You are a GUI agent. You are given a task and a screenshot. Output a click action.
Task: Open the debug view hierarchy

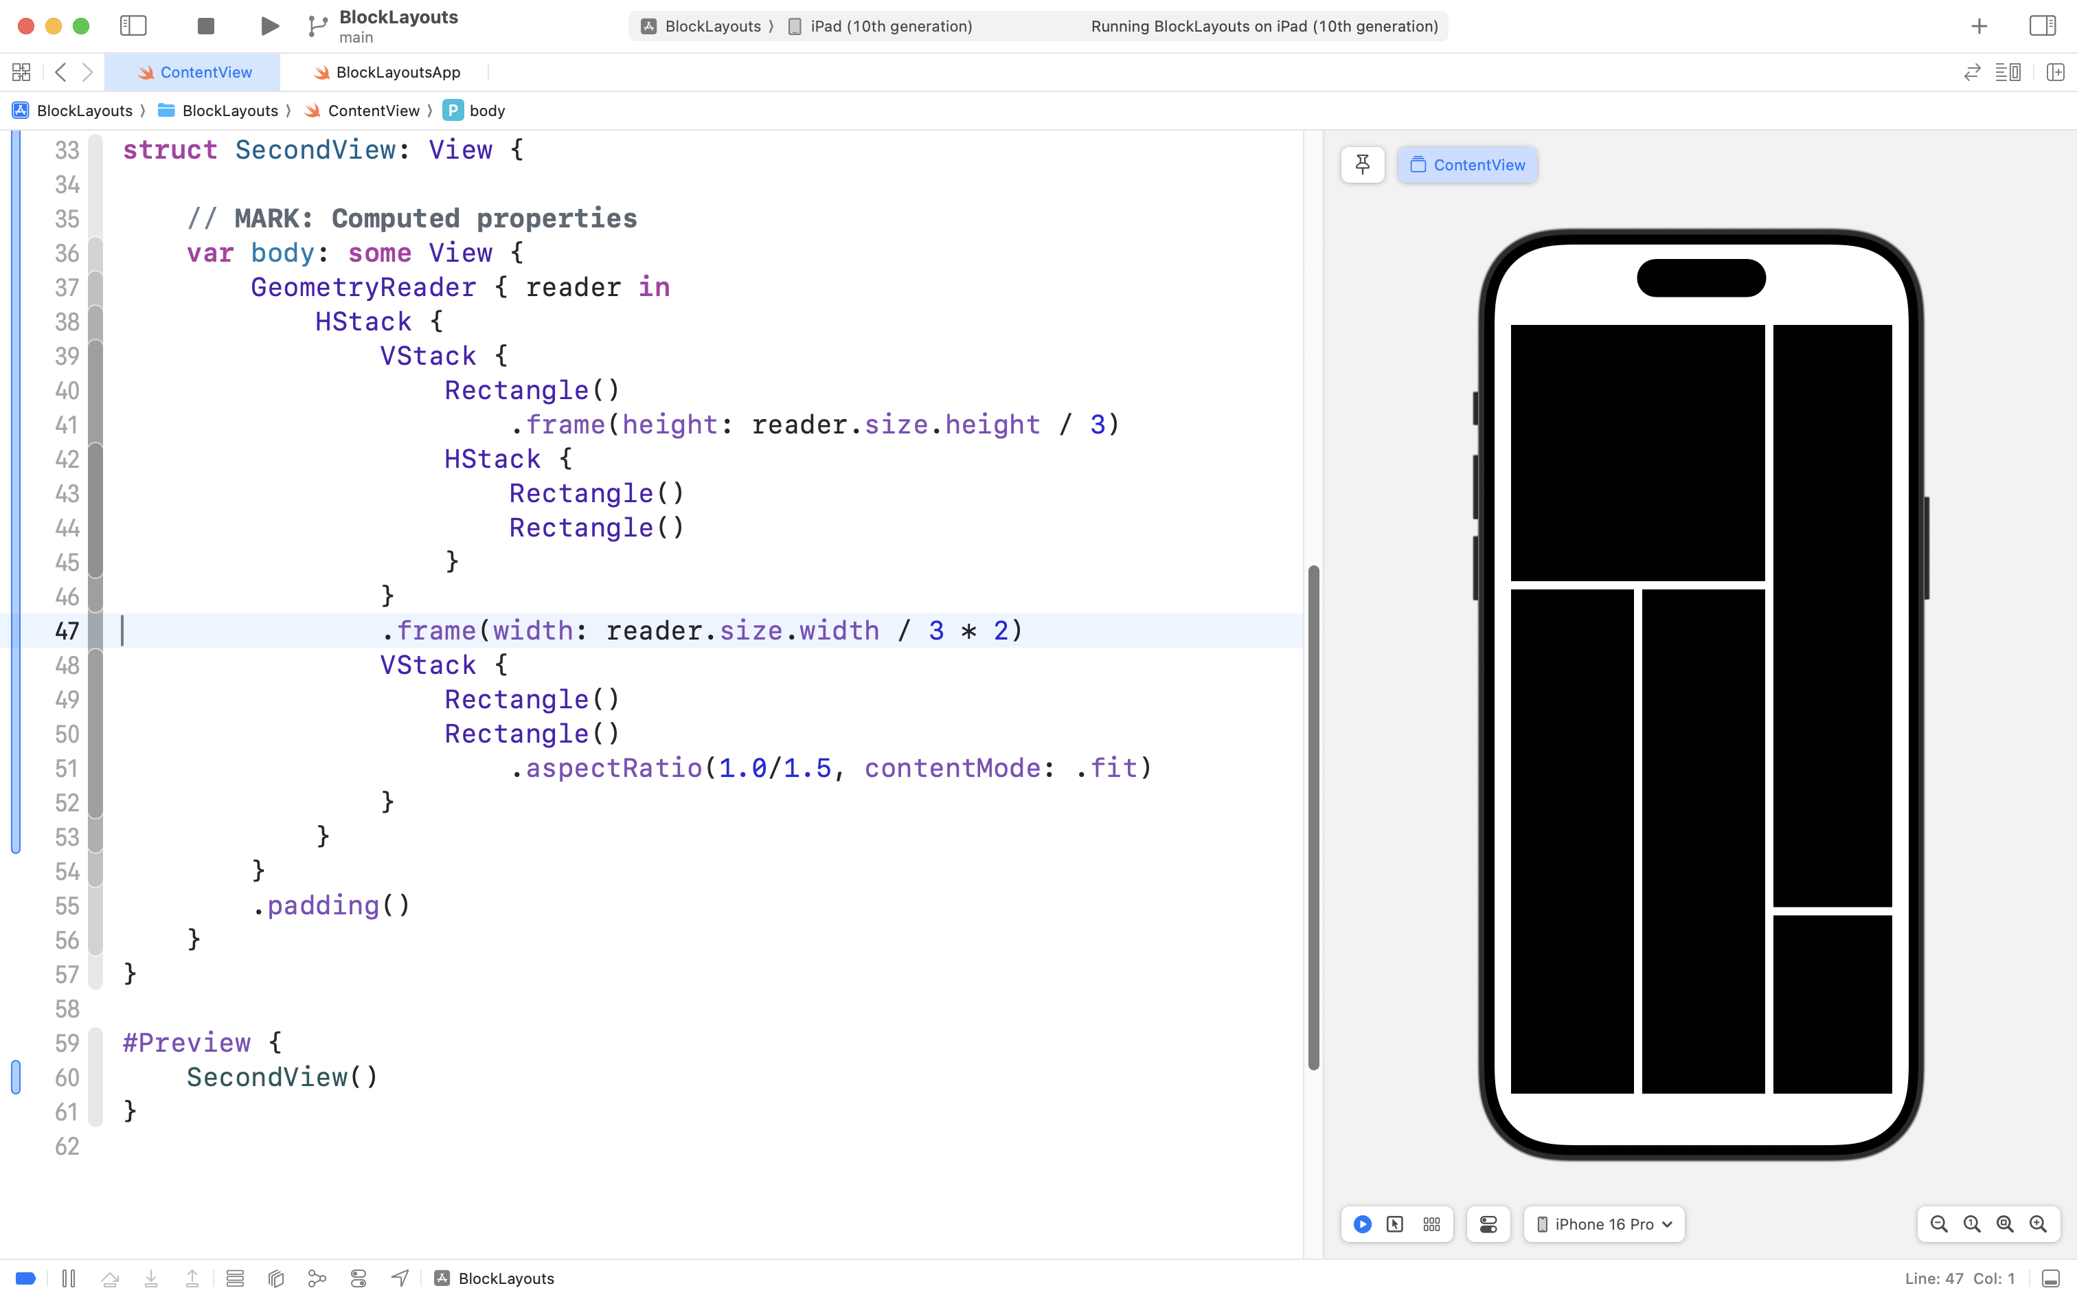tap(276, 1278)
